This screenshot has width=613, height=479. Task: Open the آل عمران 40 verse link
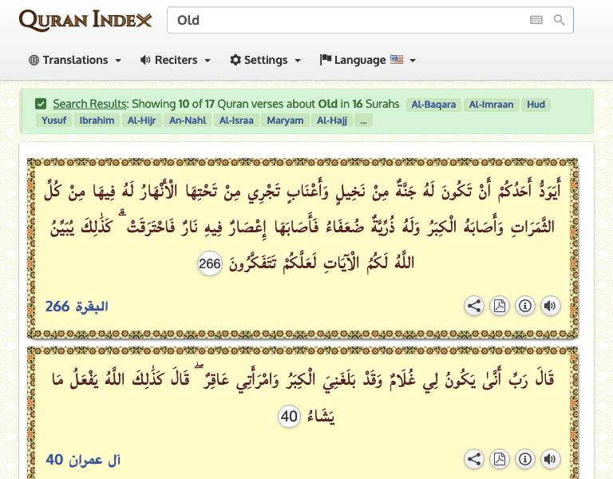coord(83,460)
